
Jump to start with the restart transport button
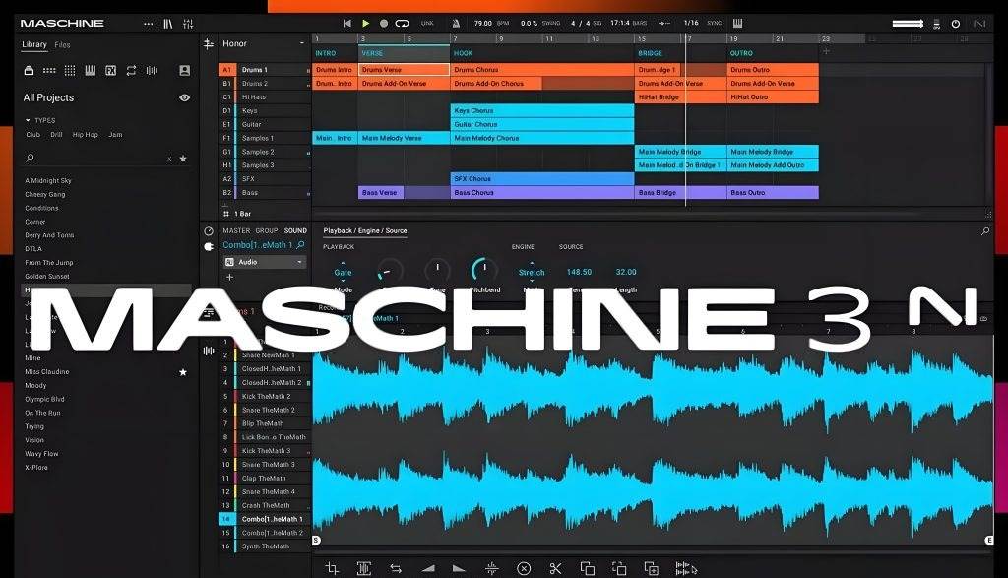coord(347,24)
